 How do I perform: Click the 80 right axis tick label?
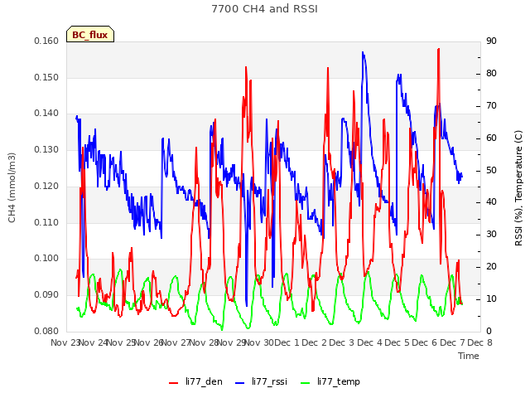point(491,74)
